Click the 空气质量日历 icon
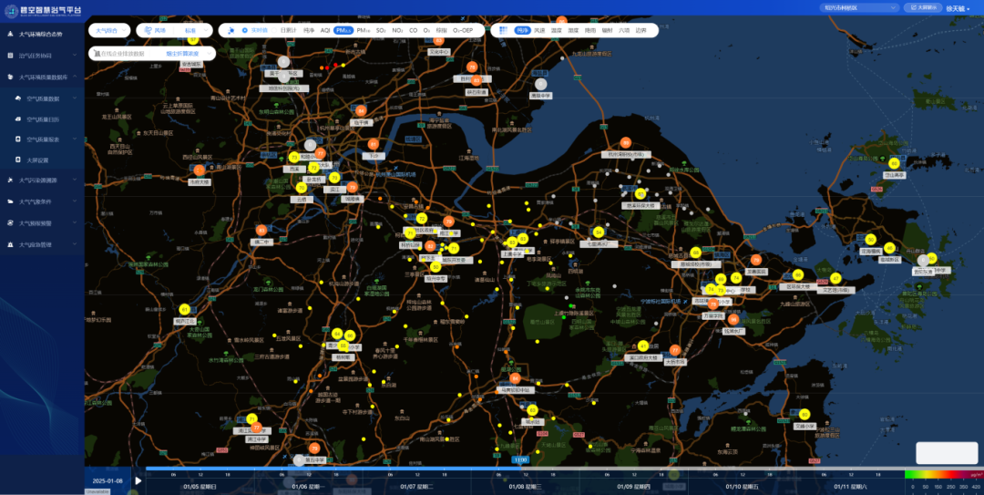 19,119
